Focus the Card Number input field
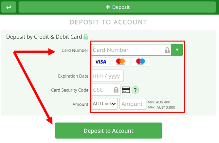 tap(131, 50)
